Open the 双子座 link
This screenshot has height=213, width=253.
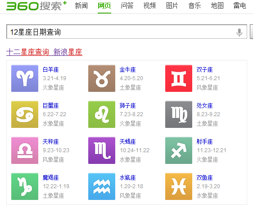[204, 70]
